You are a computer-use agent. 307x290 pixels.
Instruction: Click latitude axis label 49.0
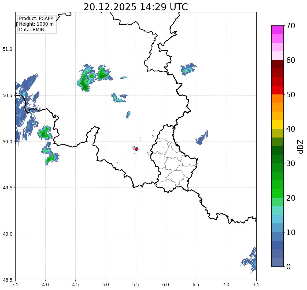(8, 234)
